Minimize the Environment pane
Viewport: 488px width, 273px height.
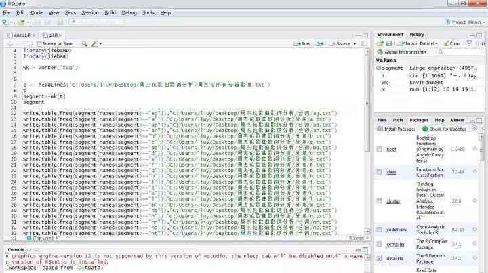(x=472, y=35)
